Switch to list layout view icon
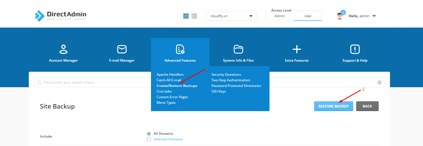423x146 pixels. click(194, 16)
